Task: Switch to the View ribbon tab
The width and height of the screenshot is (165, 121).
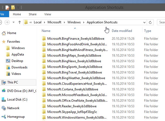Action: [x=48, y=14]
